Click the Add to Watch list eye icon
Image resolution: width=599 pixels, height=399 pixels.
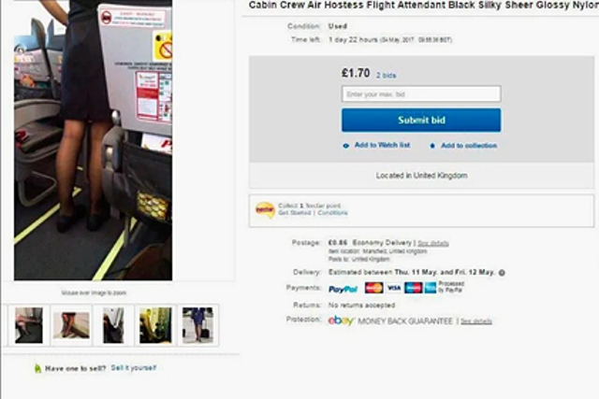click(x=345, y=146)
